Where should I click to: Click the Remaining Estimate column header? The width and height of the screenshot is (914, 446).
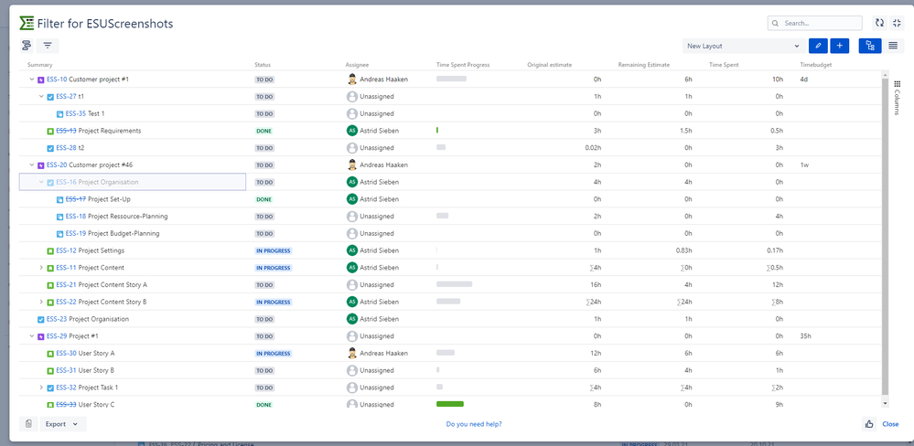[643, 65]
